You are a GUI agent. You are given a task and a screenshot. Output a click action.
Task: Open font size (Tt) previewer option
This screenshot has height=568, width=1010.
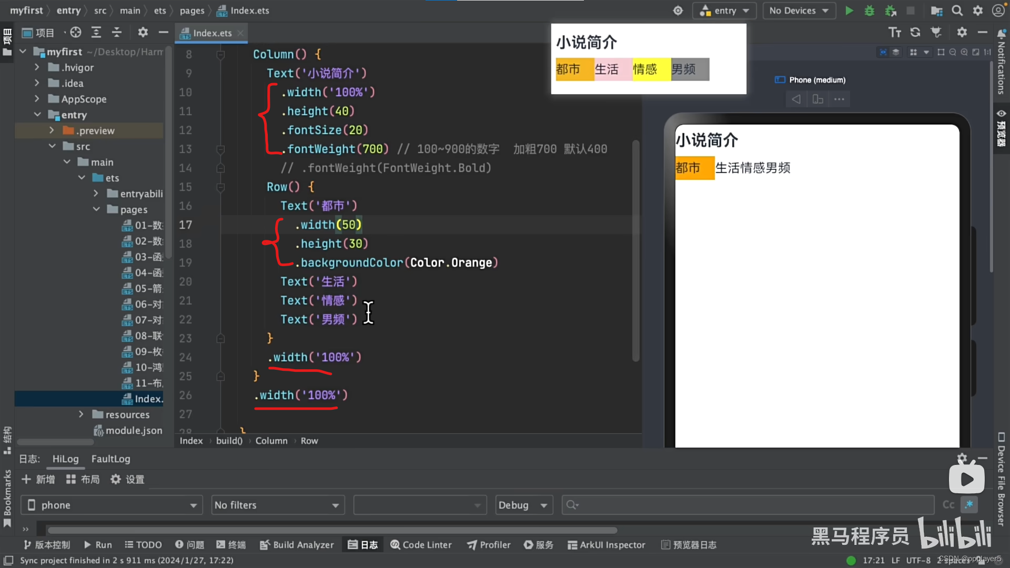pyautogui.click(x=895, y=33)
